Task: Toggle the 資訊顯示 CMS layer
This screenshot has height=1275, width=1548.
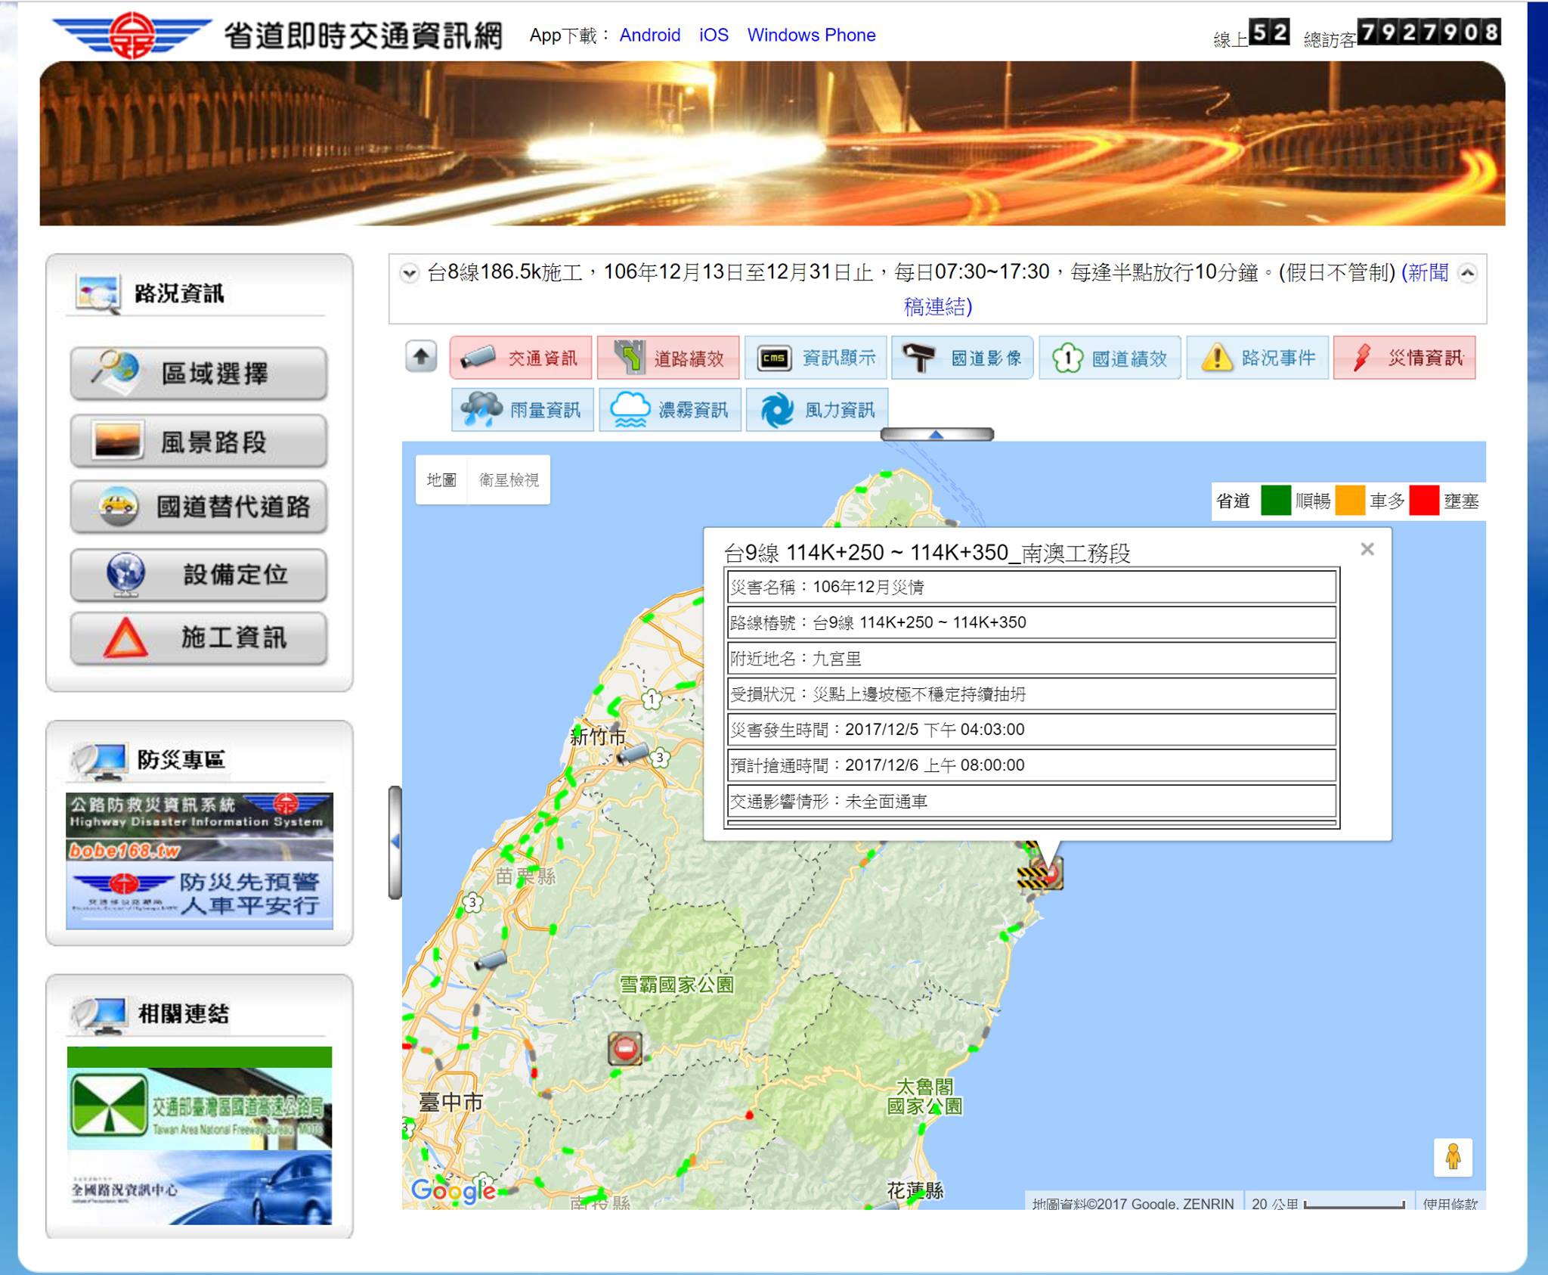Action: click(816, 358)
